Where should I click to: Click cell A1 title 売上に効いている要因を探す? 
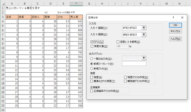[23, 8]
